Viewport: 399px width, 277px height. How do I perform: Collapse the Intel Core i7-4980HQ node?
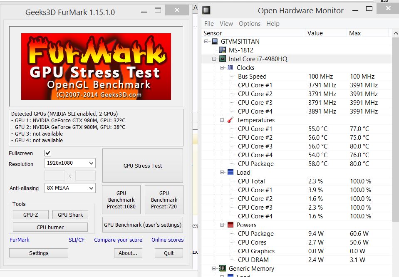(214, 59)
